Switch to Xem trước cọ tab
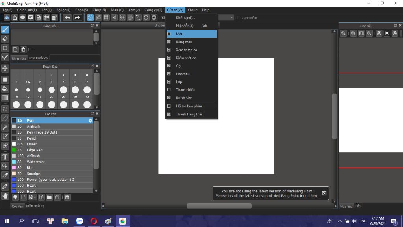The image size is (403, 227). pyautogui.click(x=38, y=58)
